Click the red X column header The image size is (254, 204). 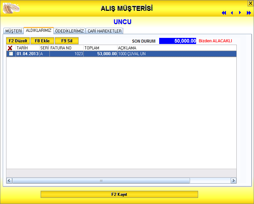coord(10,48)
